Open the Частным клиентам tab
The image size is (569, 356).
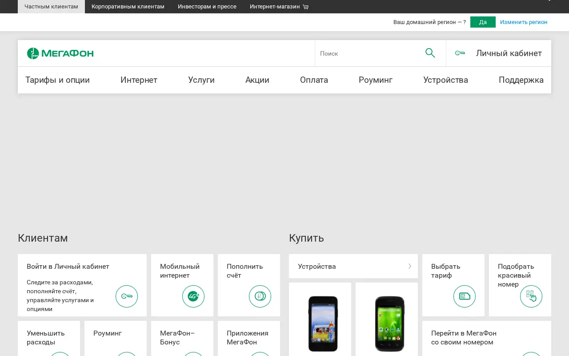(51, 7)
